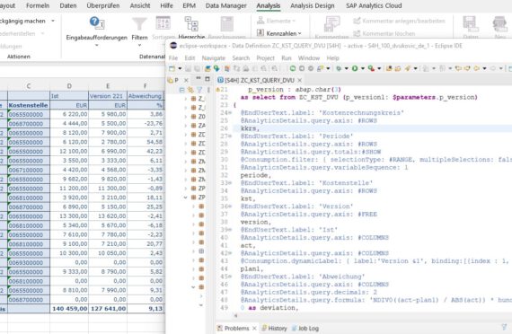
Task: Click the Filtern funnel icon
Action: tap(139, 23)
